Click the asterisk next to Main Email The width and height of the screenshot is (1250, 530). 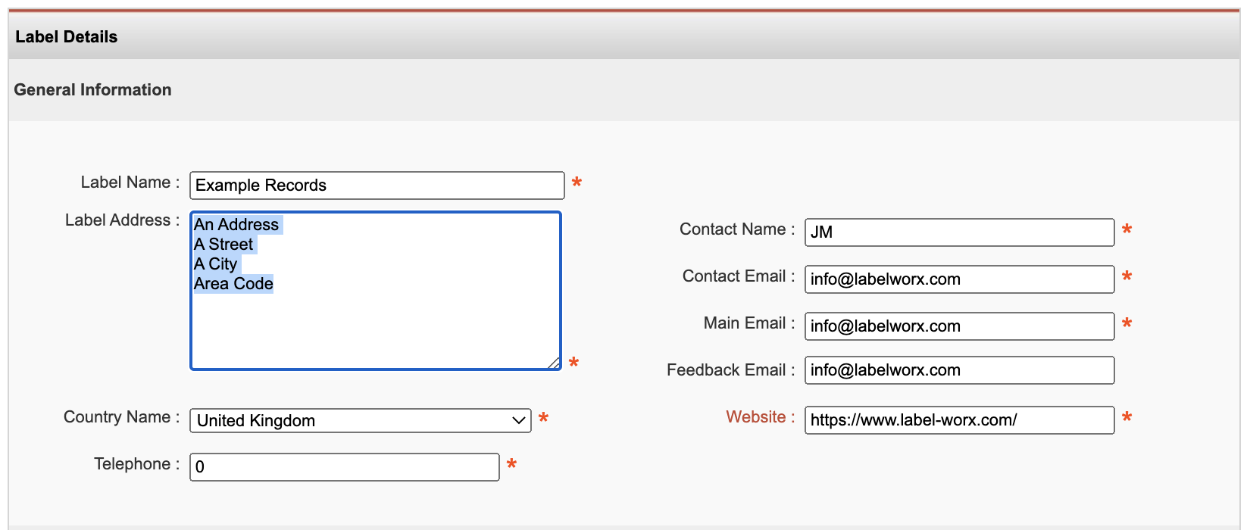point(1127,324)
